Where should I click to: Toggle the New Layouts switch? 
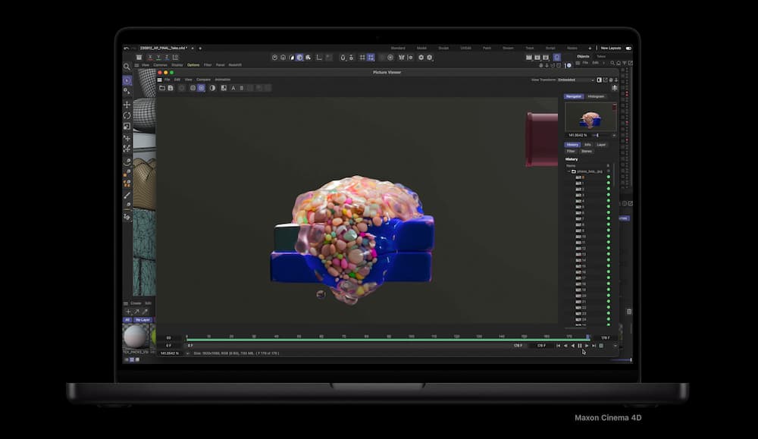(x=628, y=49)
